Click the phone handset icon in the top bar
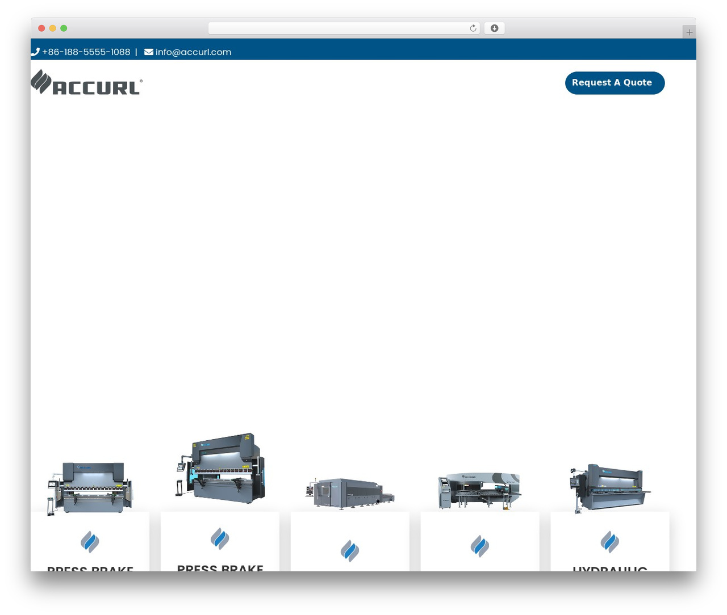Image resolution: width=727 pixels, height=615 pixels. (x=35, y=52)
